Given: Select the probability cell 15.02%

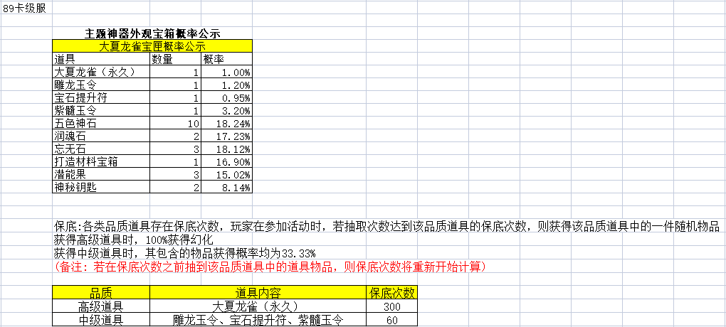Looking at the screenshot, I should point(227,175).
